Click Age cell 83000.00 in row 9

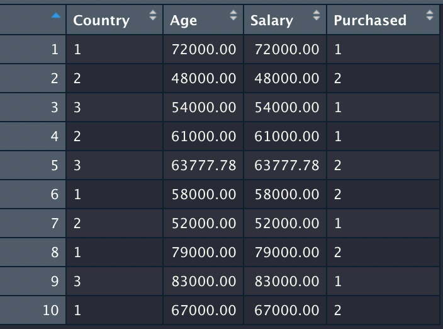pyautogui.click(x=204, y=282)
